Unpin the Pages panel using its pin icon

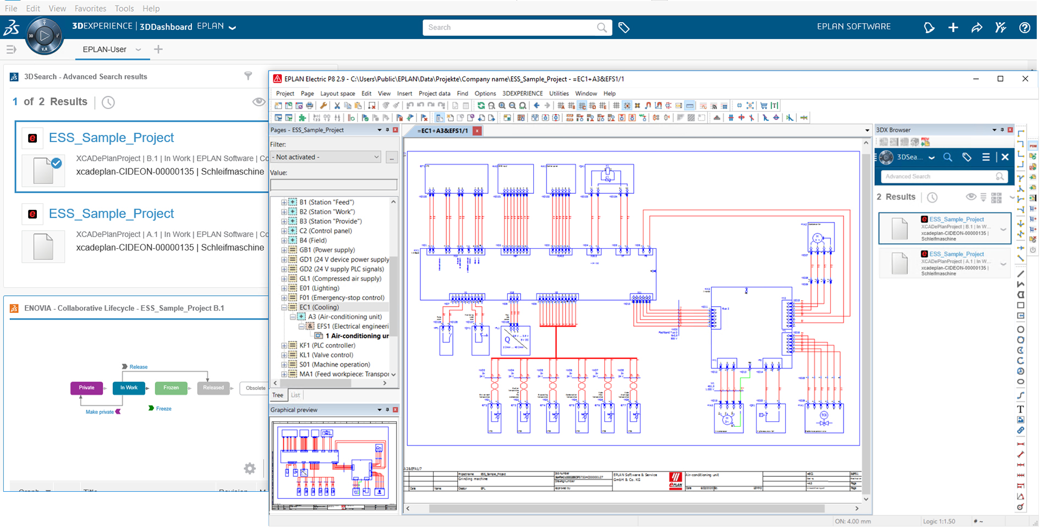pos(387,130)
